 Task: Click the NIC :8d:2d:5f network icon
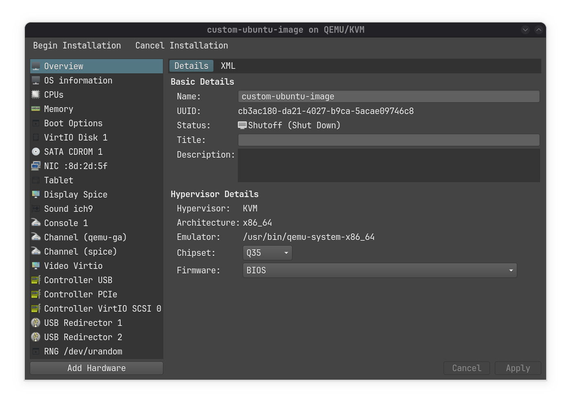[36, 166]
